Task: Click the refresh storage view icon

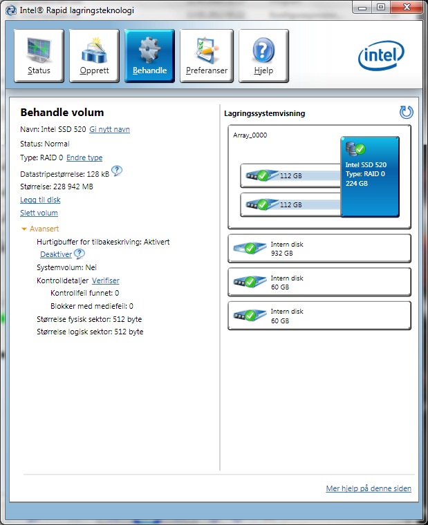Action: 406,112
